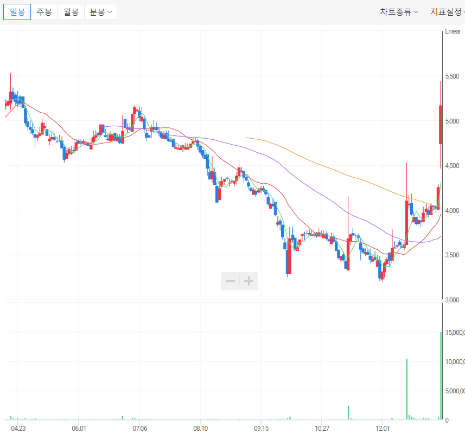Viewport: 465px width, 434px height.
Task: Click the 0 volume axis label
Action: tap(447, 420)
